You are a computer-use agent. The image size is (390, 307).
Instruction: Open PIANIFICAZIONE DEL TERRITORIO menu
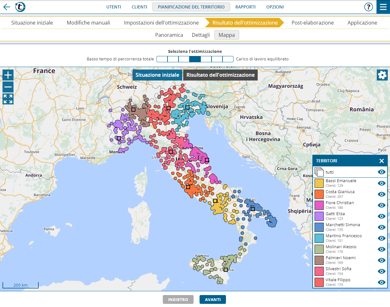pos(191,7)
